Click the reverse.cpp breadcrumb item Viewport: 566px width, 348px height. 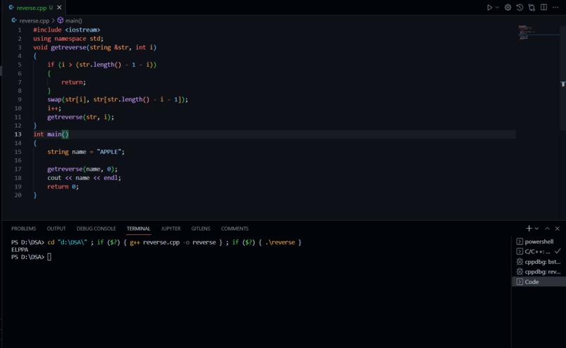tap(34, 20)
